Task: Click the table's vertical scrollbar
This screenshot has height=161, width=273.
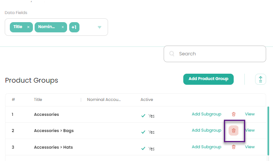Action: coord(268,131)
